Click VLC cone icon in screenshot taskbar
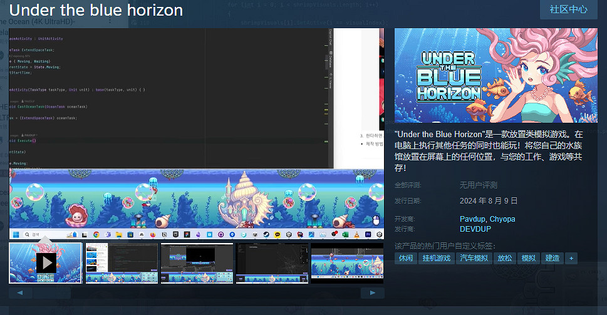607x315 pixels. pyautogui.click(x=356, y=234)
